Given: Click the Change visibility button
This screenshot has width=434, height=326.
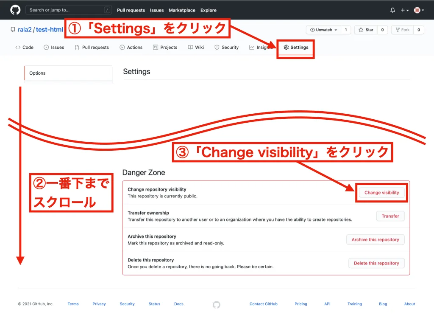Looking at the screenshot, I should point(381,192).
